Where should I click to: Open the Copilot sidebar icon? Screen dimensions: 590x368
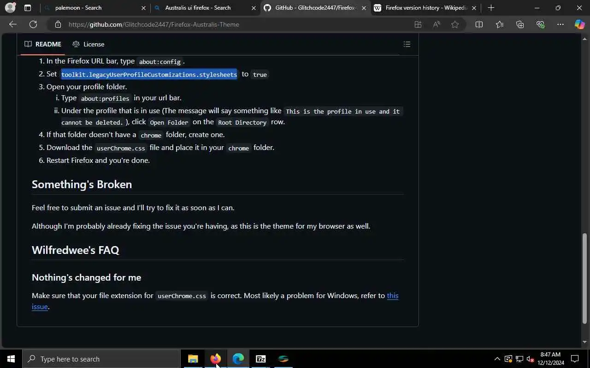click(x=579, y=24)
